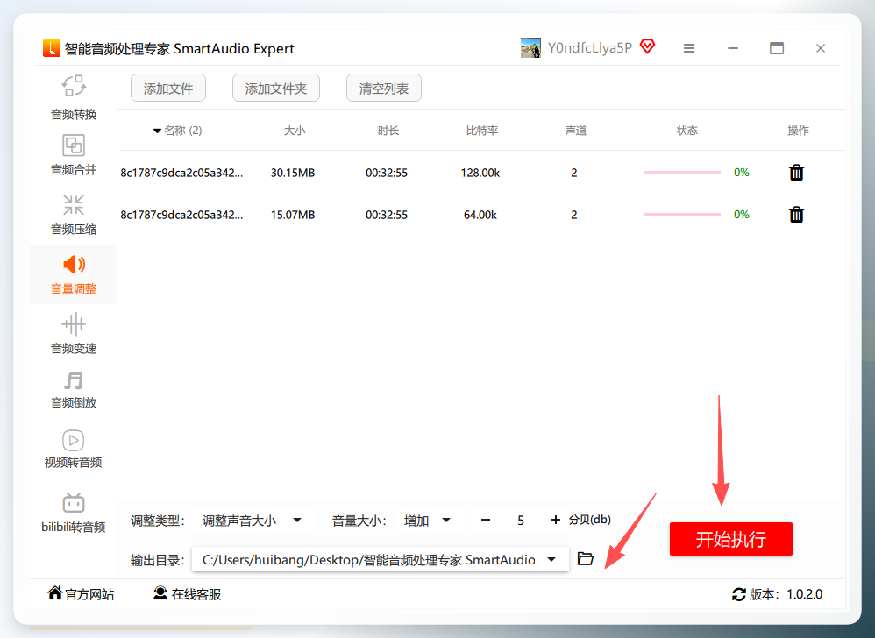The width and height of the screenshot is (875, 638).
Task: Click the 比特率 column header
Action: pos(482,131)
